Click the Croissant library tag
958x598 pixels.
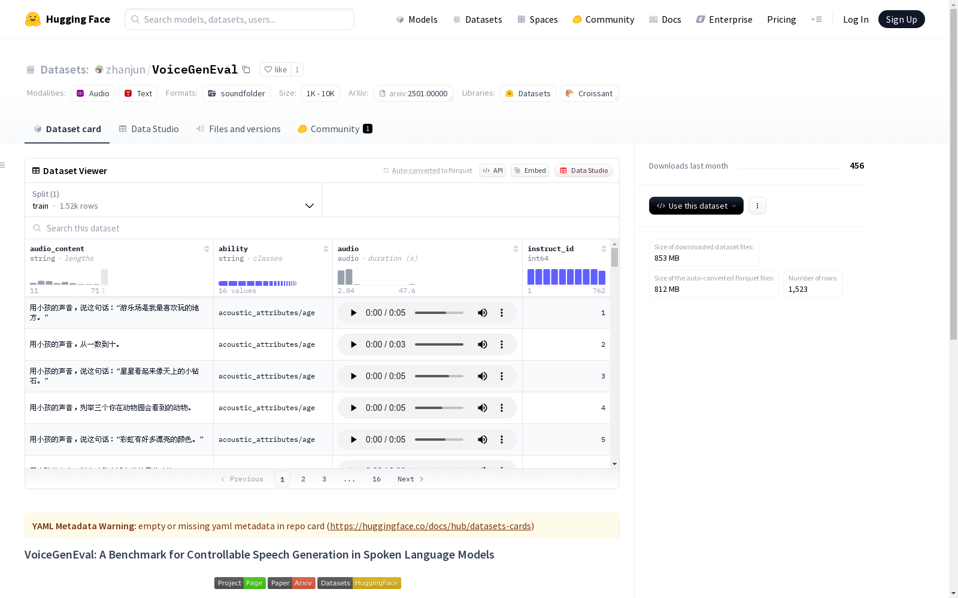589,93
